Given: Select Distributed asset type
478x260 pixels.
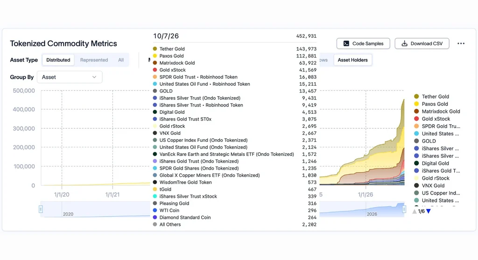Looking at the screenshot, I should [58, 60].
